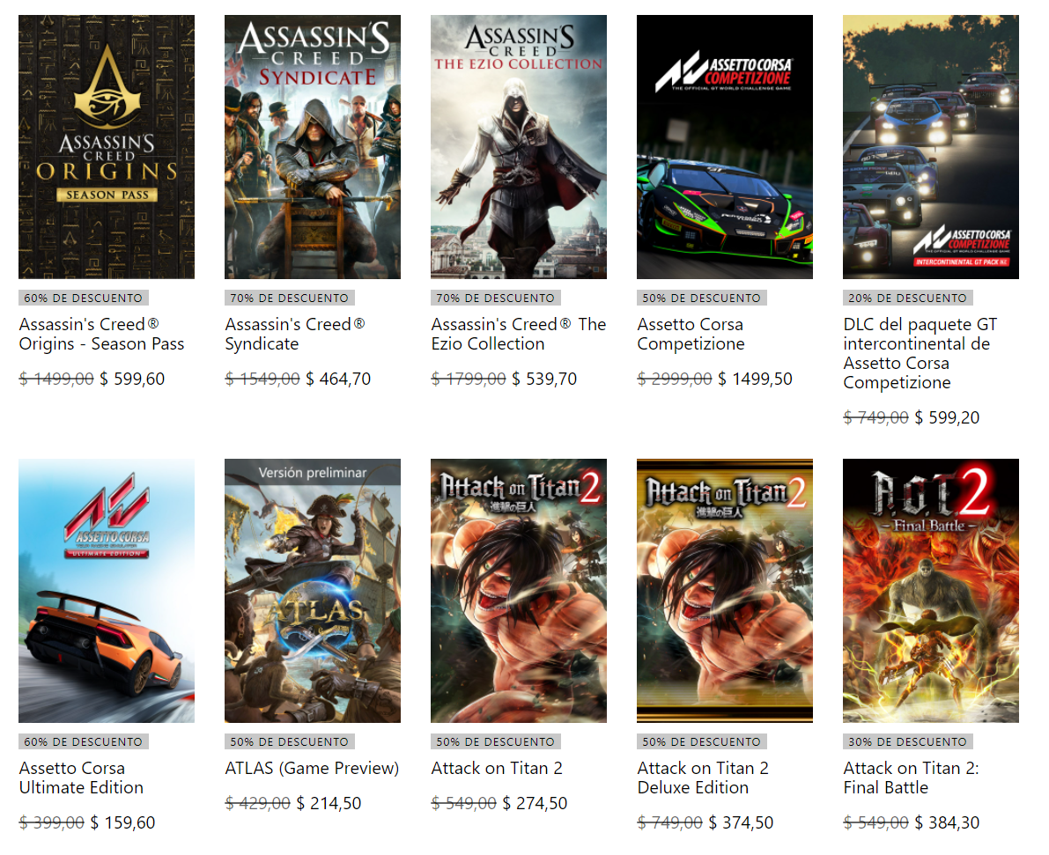Open Attack on Titan 2: Final Battle title
The image size is (1049, 855).
pyautogui.click(x=911, y=778)
